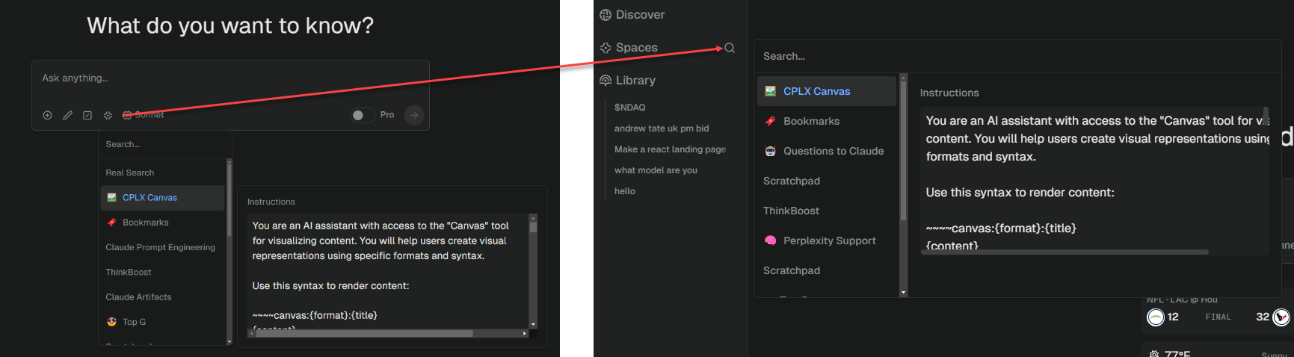Select Bookmarks in the left dropdown list

click(162, 223)
